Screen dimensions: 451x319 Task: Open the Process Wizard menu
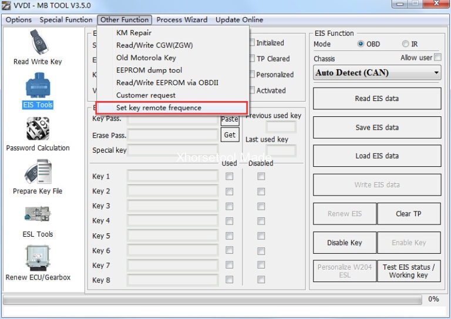click(x=182, y=19)
